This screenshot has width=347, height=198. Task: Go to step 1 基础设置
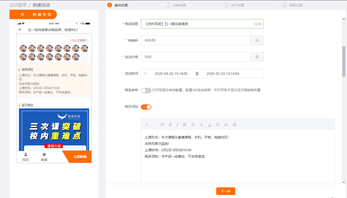tap(118, 5)
